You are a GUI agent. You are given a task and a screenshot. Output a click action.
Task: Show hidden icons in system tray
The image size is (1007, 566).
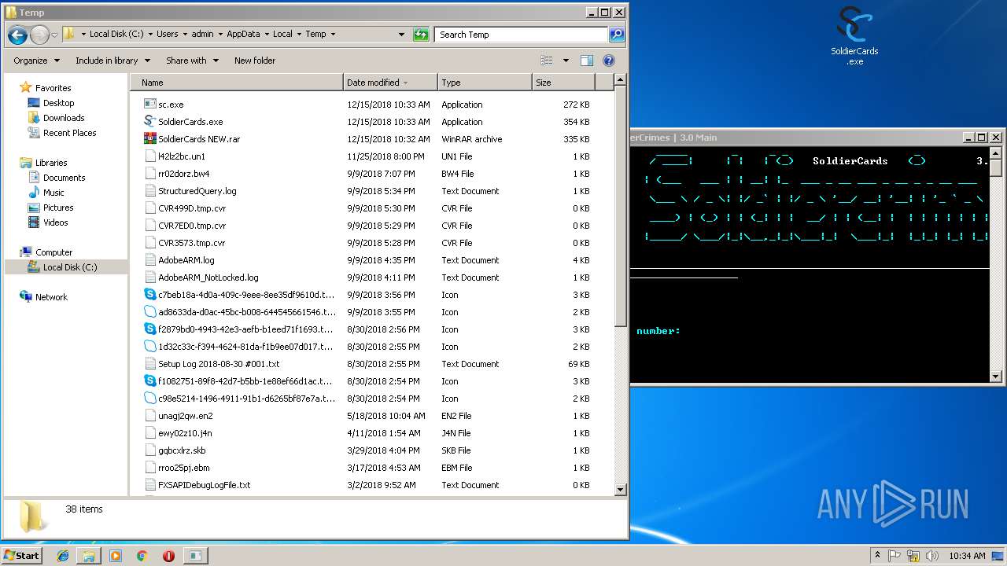coord(877,556)
